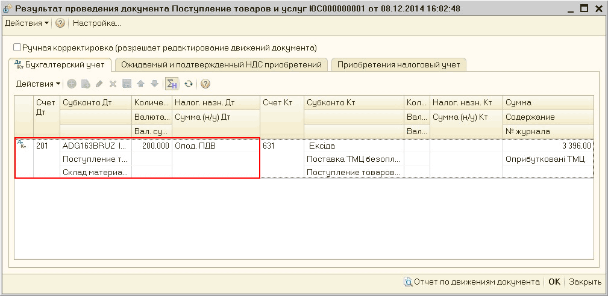Click the move up arrow icon
Image resolution: width=608 pixels, height=296 pixels.
coord(140,84)
